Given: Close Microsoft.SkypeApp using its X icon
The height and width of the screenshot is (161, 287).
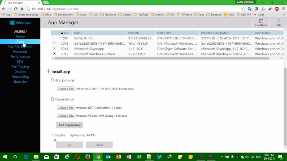Looking at the screenshot, I should [x=54, y=48].
